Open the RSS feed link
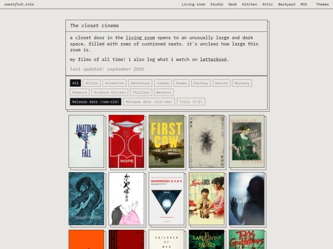Viewport: 333px width, 249px height. pyautogui.click(x=303, y=4)
